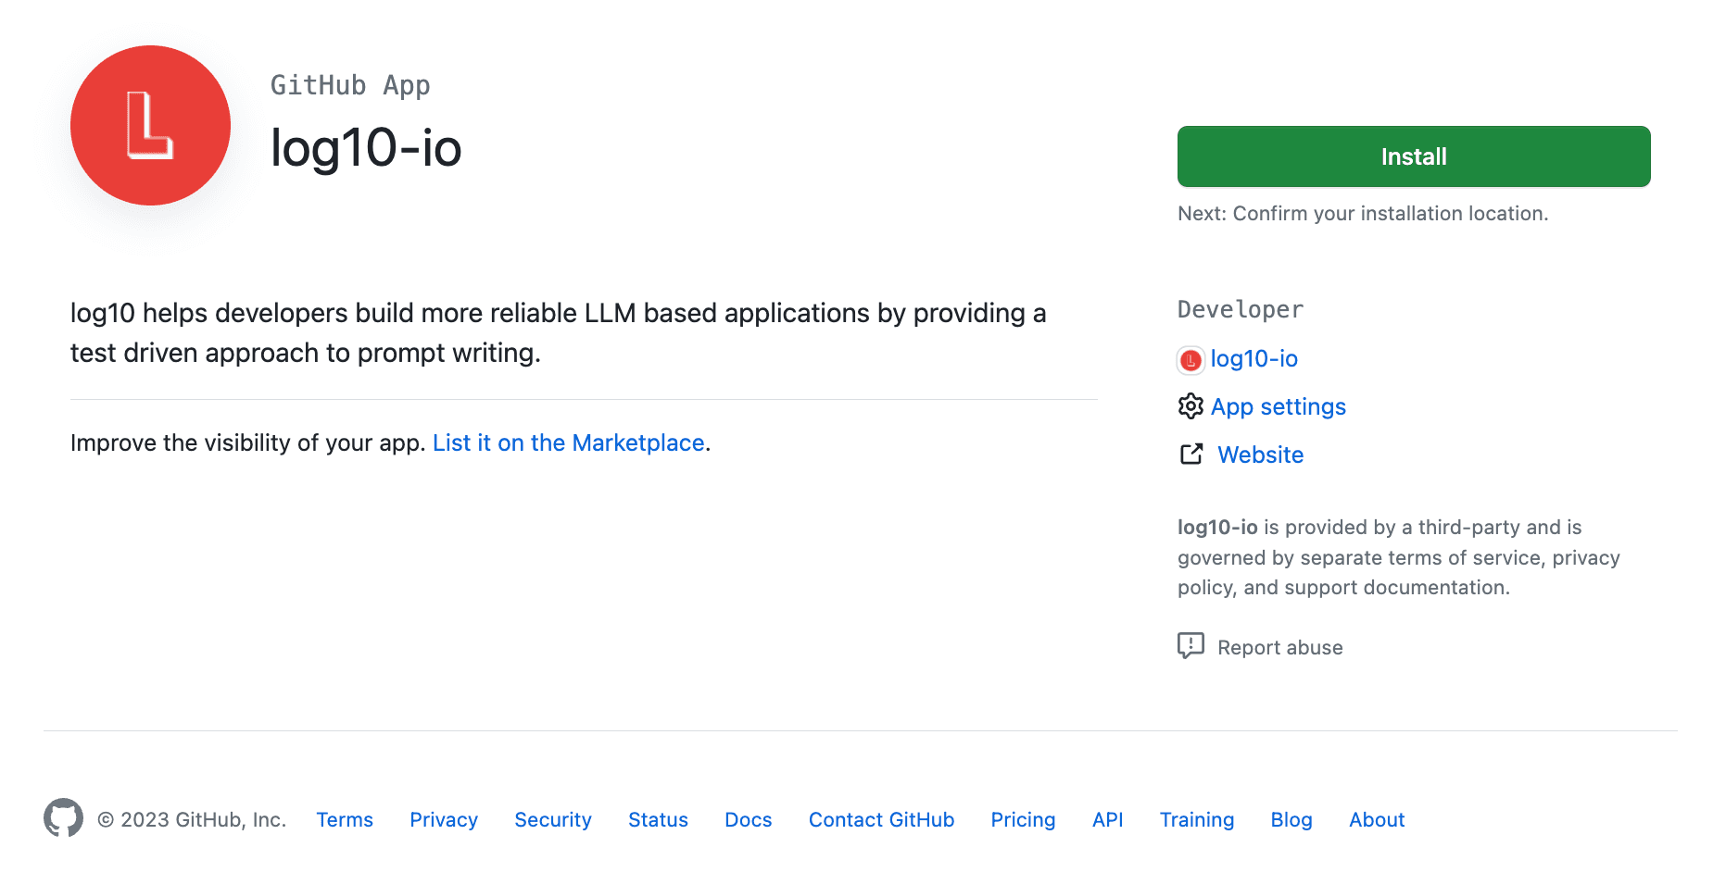Open the Terms footer link
This screenshot has width=1726, height=872.
[345, 820]
